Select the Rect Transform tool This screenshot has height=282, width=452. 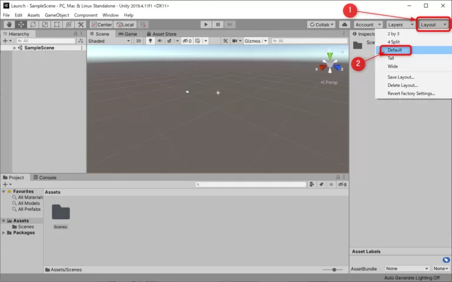56,25
